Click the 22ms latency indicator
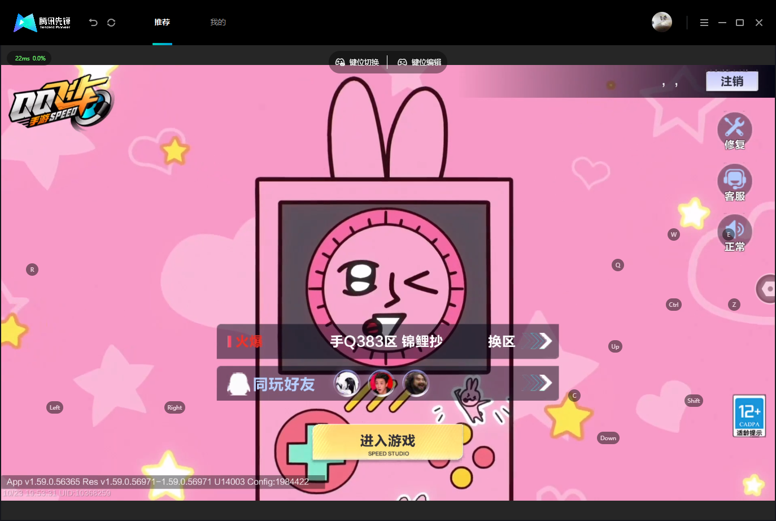The image size is (776, 521). tap(29, 58)
